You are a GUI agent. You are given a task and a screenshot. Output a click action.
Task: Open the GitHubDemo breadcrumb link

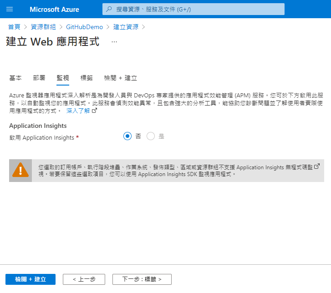[84, 27]
